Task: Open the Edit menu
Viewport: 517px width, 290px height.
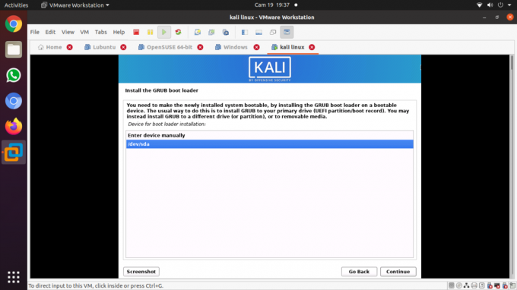Action: tap(50, 32)
